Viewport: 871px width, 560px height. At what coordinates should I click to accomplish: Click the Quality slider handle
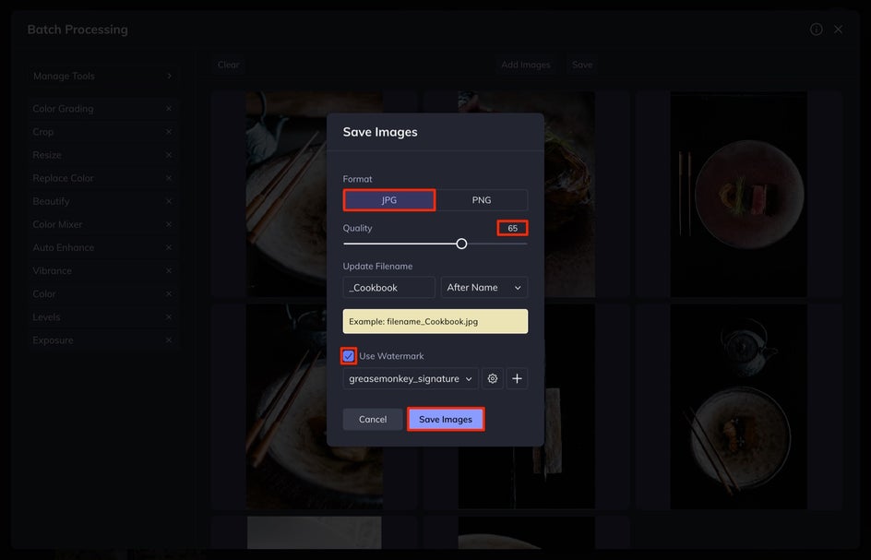pos(461,244)
